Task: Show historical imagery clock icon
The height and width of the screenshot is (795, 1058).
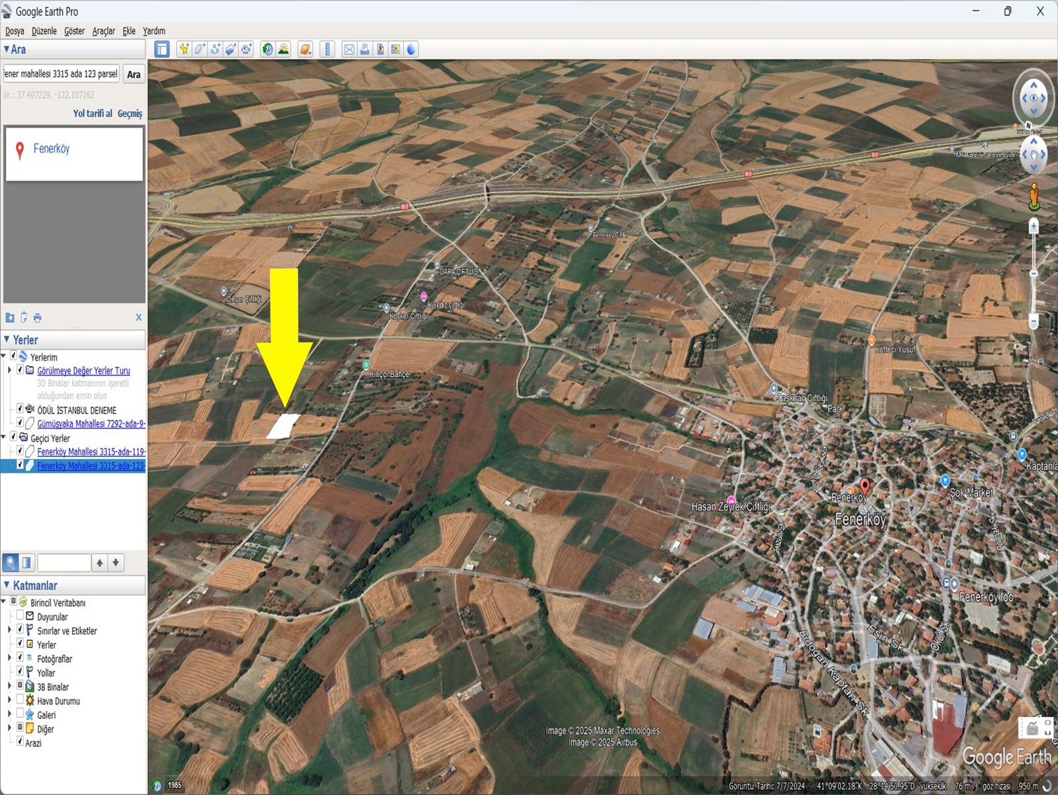Action: [x=268, y=49]
